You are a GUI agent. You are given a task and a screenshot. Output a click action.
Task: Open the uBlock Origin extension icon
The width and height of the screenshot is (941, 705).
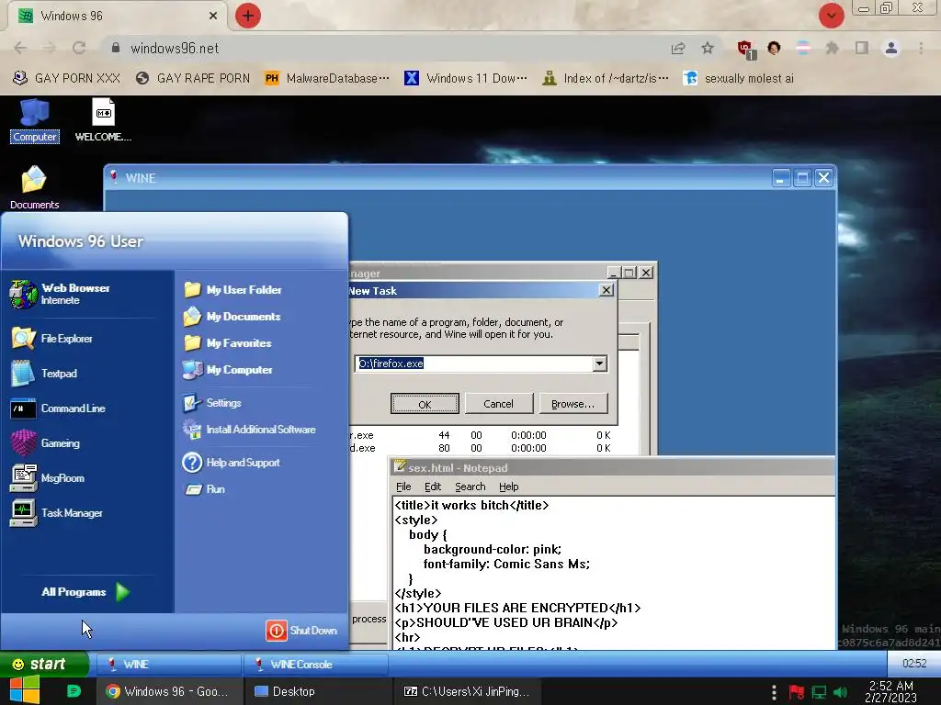(x=745, y=49)
